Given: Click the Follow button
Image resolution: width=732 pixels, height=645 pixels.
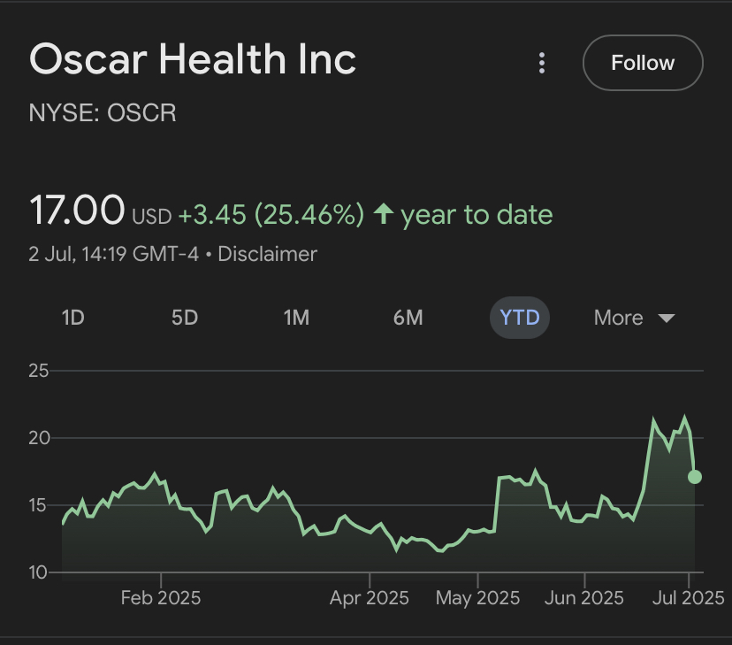Looking at the screenshot, I should (x=643, y=63).
